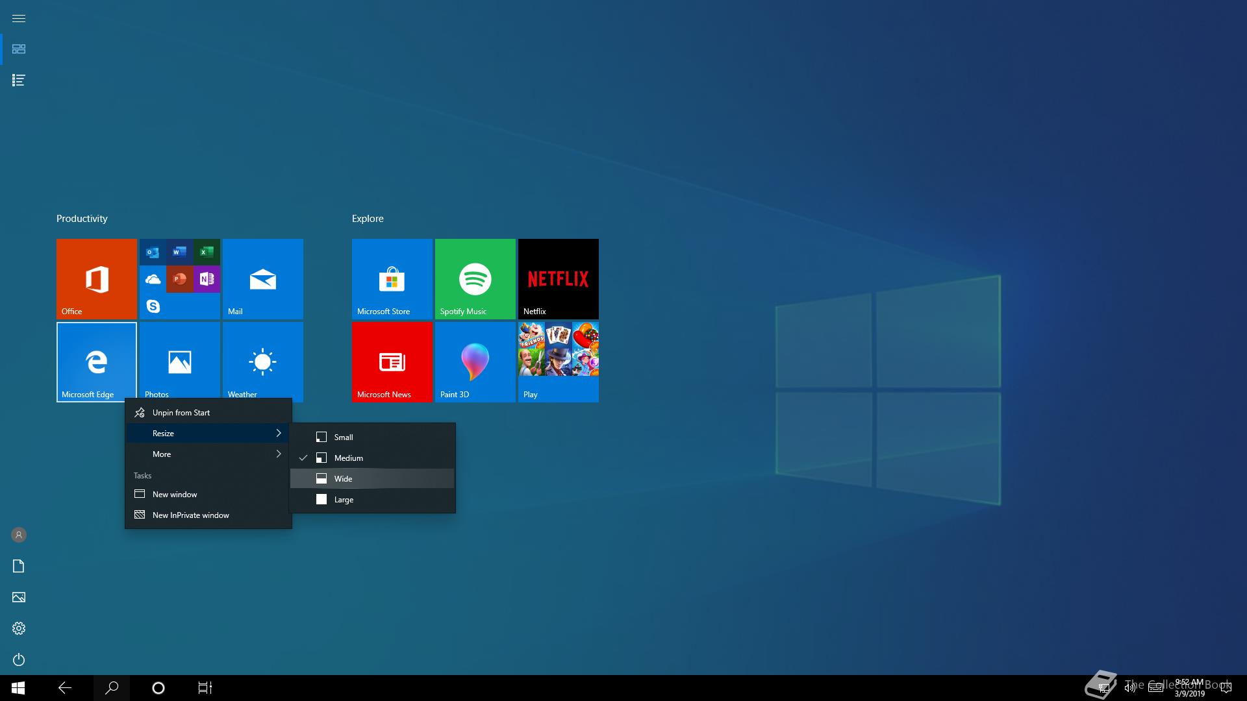This screenshot has height=701, width=1247.
Task: Select New window task
Action: pos(208,495)
